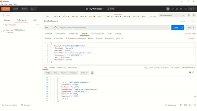Toggle the sidebar layout icon in the status bar

(x=181, y=105)
